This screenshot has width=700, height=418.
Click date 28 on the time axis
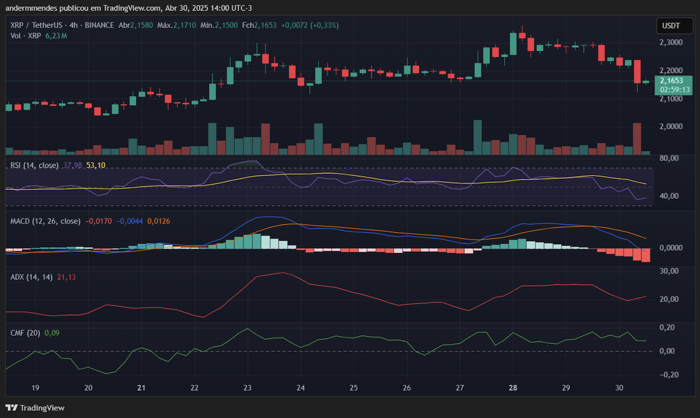(513, 388)
